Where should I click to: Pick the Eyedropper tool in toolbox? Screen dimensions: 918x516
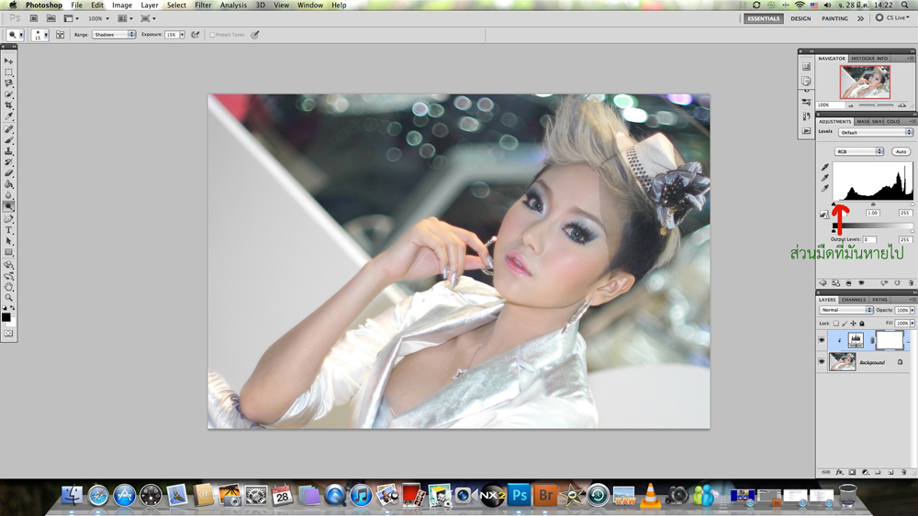click(x=9, y=117)
